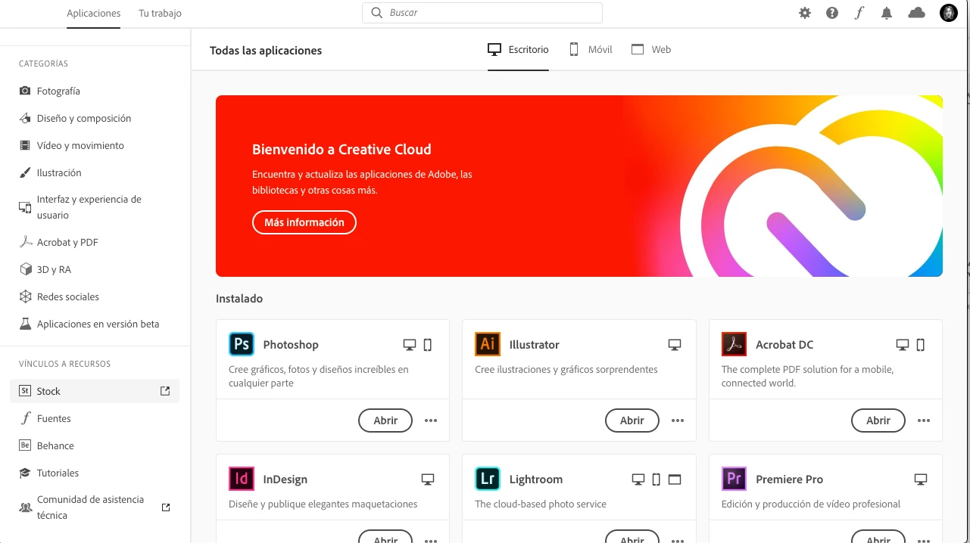Click the Lightroom Lr app icon
970x543 pixels.
(x=488, y=479)
